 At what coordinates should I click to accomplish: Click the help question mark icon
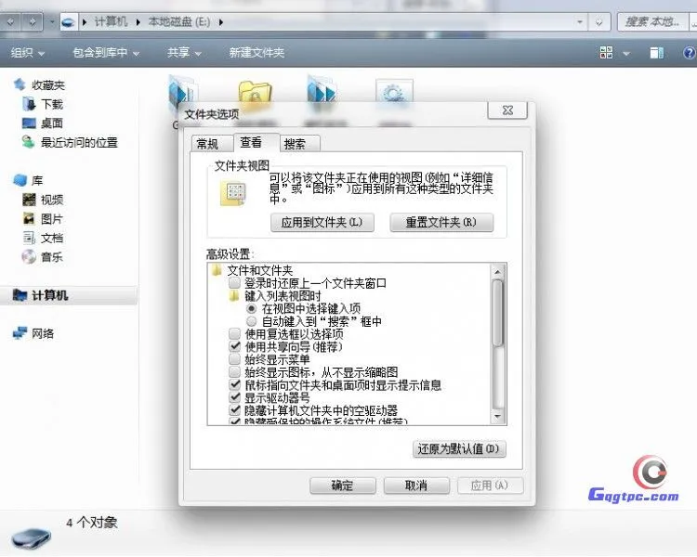pos(690,53)
